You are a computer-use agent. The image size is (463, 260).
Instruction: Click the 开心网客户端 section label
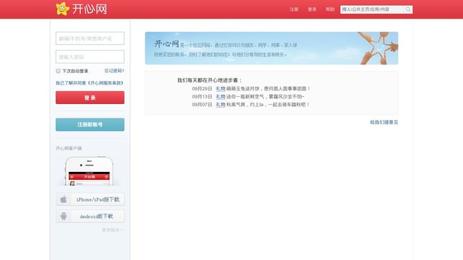69,148
